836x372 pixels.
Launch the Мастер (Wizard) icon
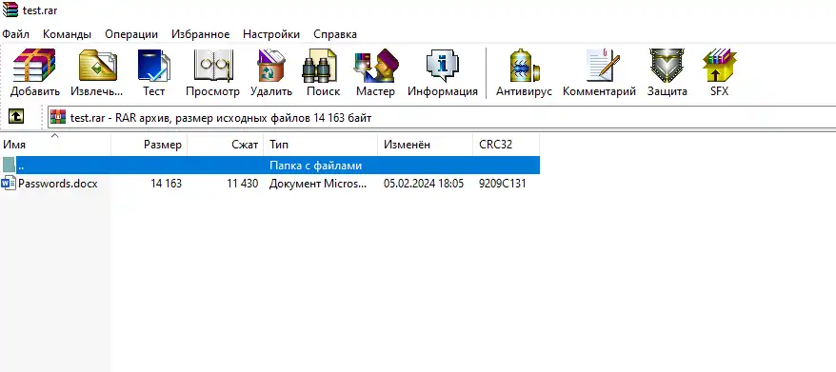pyautogui.click(x=375, y=66)
